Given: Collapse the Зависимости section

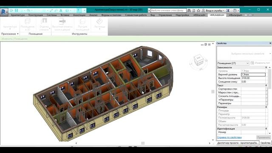Looking at the screenshot, I should [x=266, y=67].
